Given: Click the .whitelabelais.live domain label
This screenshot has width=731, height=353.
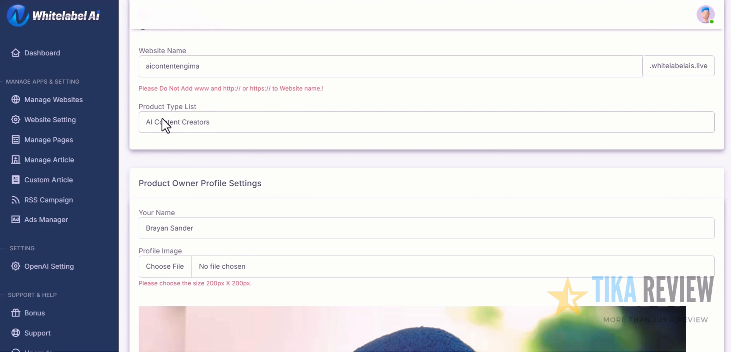Looking at the screenshot, I should click(678, 66).
